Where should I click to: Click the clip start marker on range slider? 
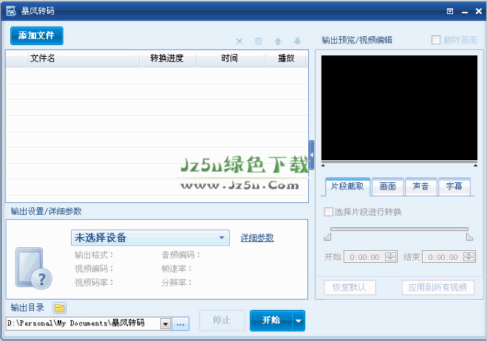(x=327, y=238)
